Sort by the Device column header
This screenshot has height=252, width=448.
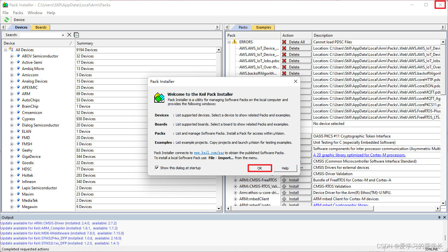[x=38, y=43]
